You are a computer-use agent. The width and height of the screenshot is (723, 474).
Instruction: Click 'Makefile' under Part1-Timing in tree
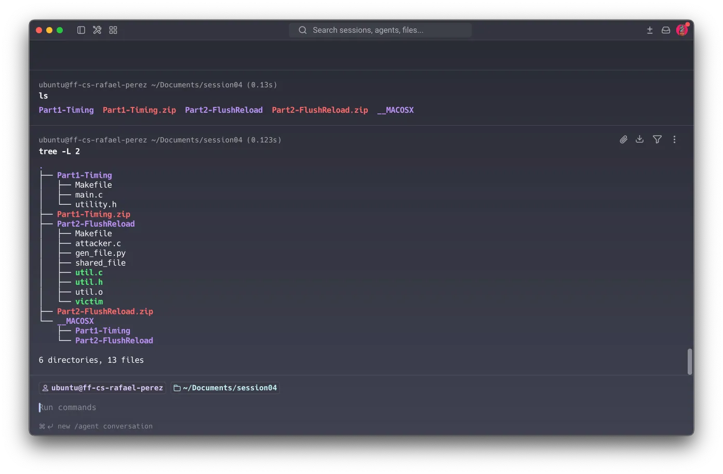93,185
